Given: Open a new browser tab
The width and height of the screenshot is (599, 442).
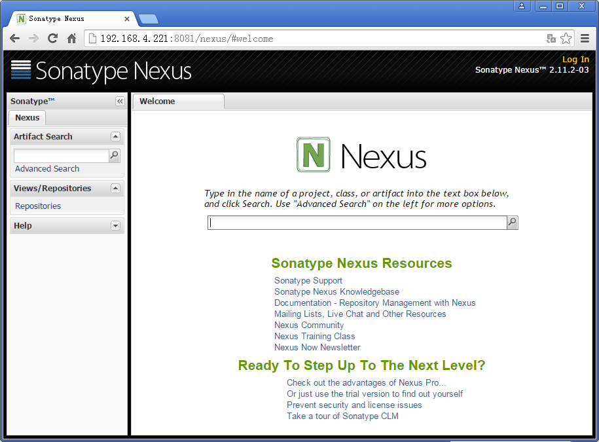Looking at the screenshot, I should tap(148, 19).
